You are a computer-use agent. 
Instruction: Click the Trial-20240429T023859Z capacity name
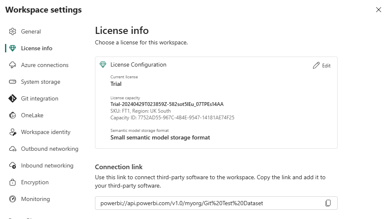click(x=167, y=104)
